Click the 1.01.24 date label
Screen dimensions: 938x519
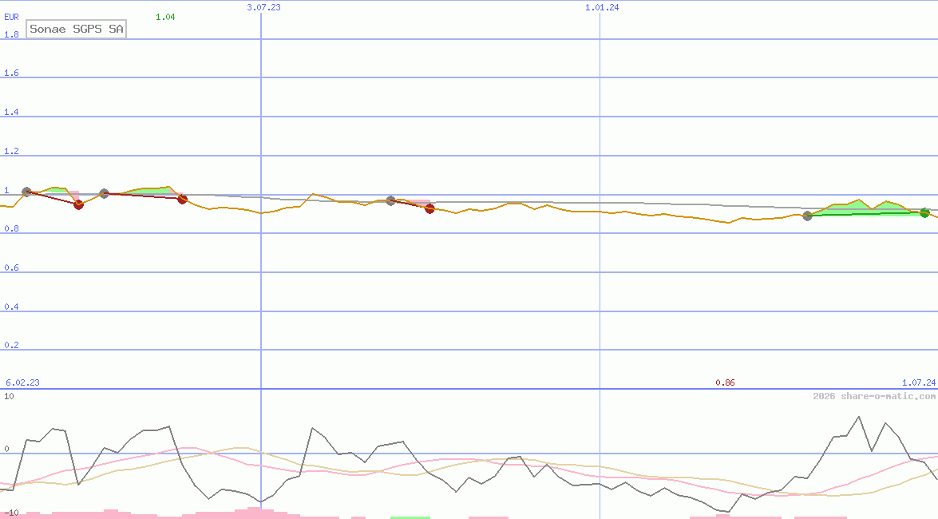point(602,7)
